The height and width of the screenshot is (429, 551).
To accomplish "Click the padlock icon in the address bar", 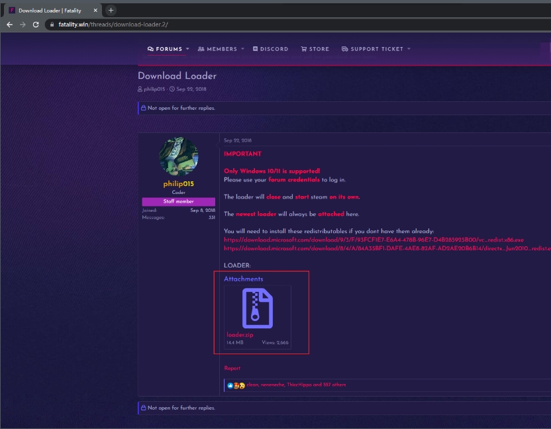I will pyautogui.click(x=51, y=24).
